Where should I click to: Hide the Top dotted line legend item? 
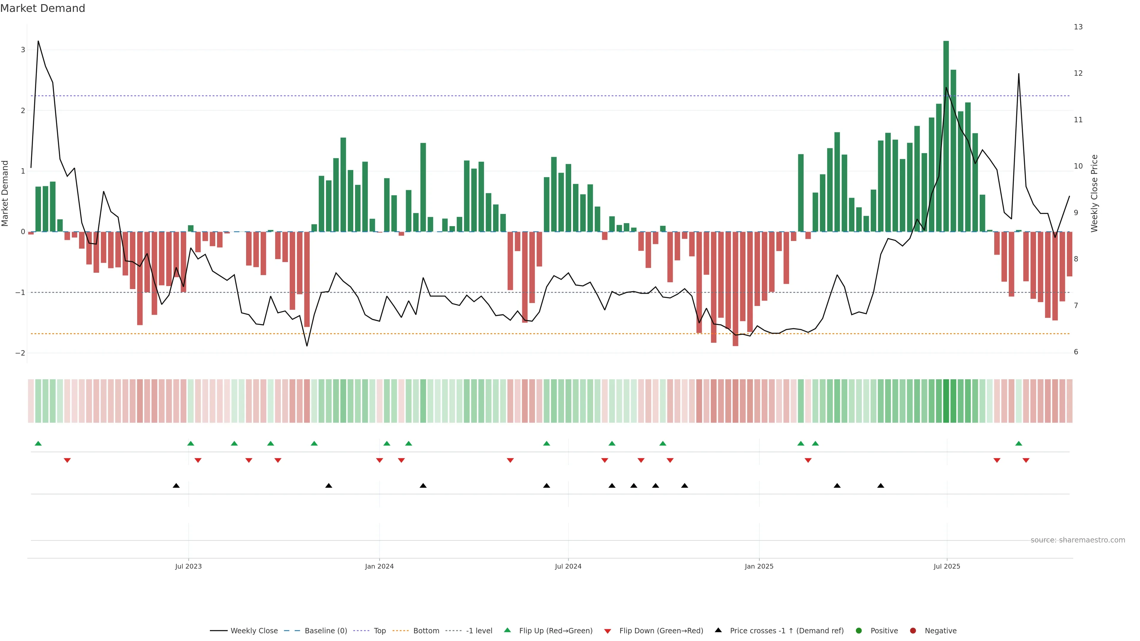(379, 631)
